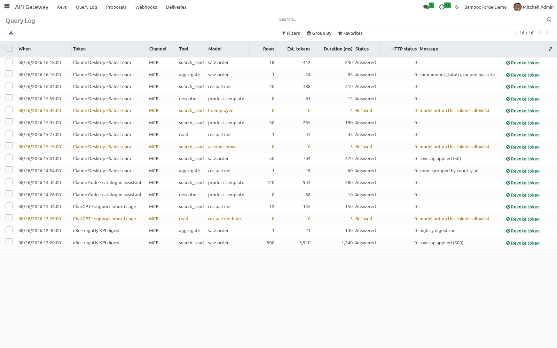Open the Keys menu
Image resolution: width=557 pixels, height=348 pixels.
[x=62, y=7]
